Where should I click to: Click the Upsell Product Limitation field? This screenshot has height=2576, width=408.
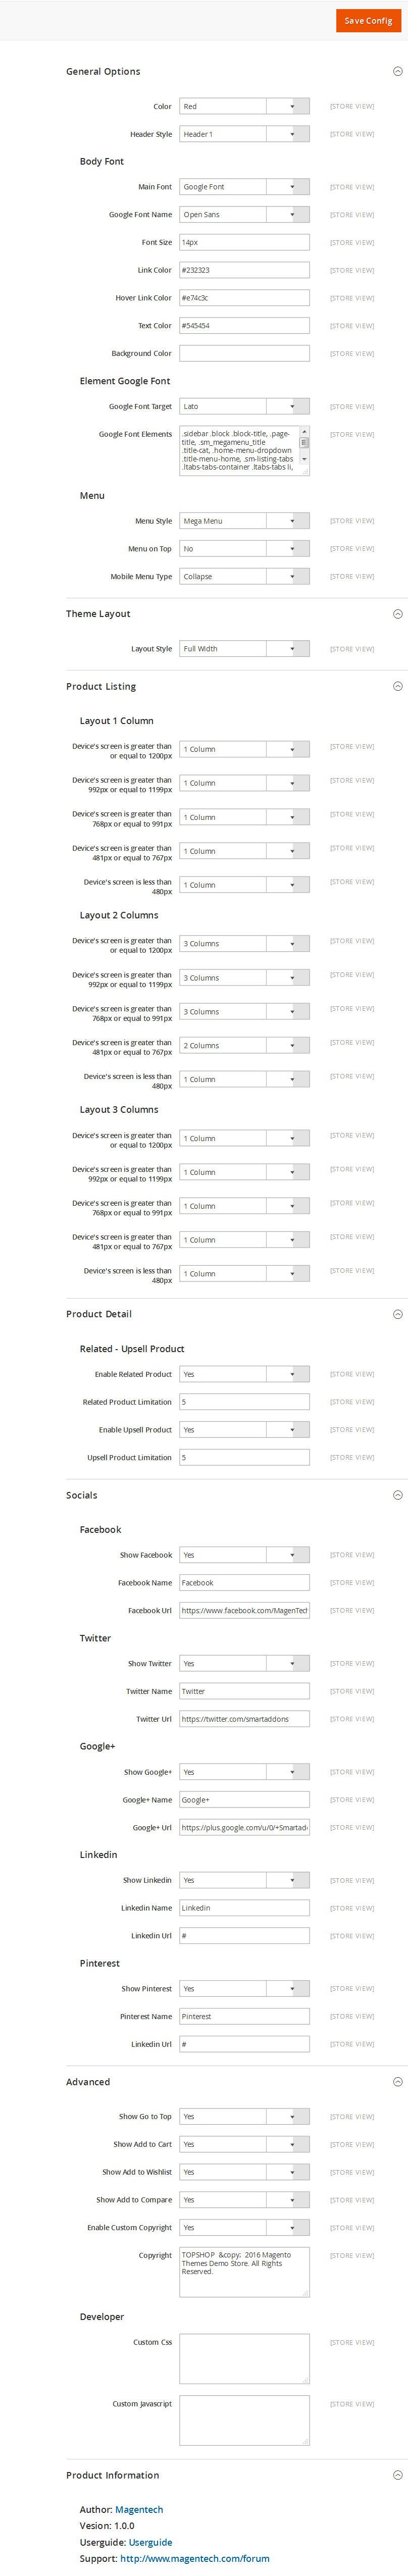[244, 1458]
